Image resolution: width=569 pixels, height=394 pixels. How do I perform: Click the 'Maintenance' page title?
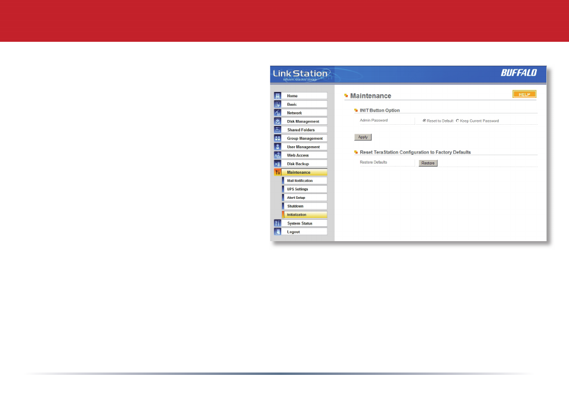[370, 96]
